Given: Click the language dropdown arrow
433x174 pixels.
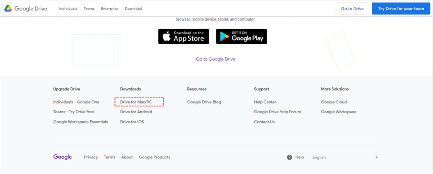Looking at the screenshot, I should coord(376,157).
